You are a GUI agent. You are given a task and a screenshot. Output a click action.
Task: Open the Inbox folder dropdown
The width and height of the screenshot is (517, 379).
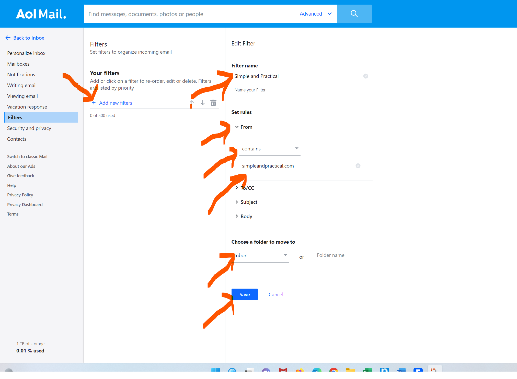[x=261, y=255]
